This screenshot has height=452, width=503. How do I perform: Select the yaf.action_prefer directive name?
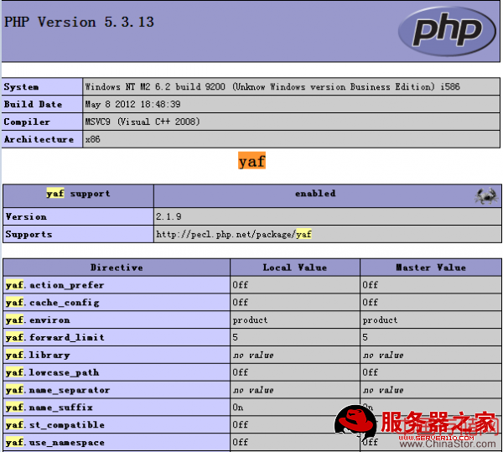(54, 285)
